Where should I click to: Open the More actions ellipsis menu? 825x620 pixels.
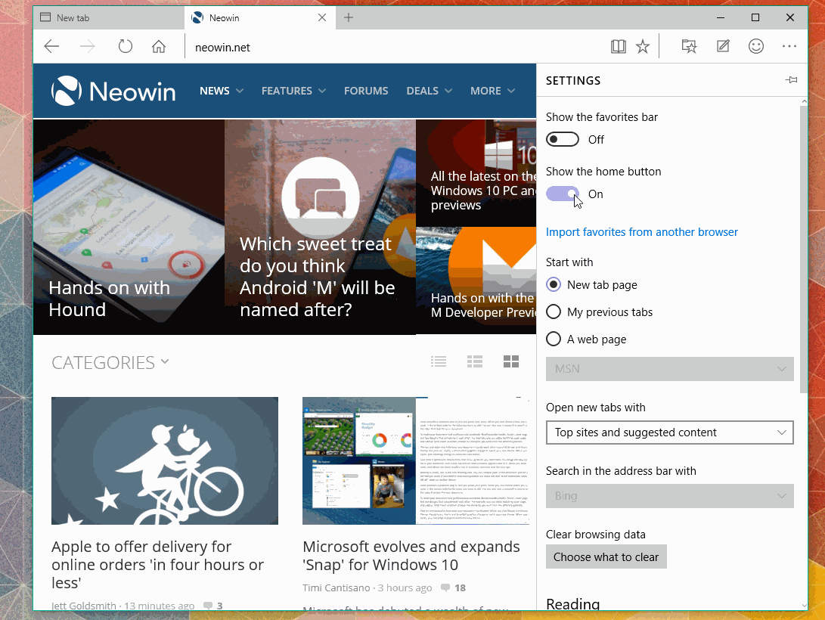click(x=789, y=47)
